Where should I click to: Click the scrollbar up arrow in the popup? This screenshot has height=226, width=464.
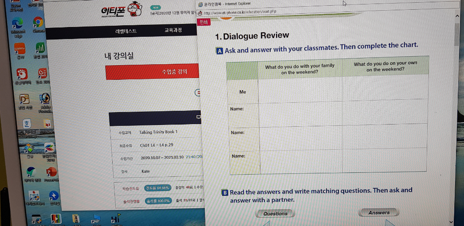[457, 16]
